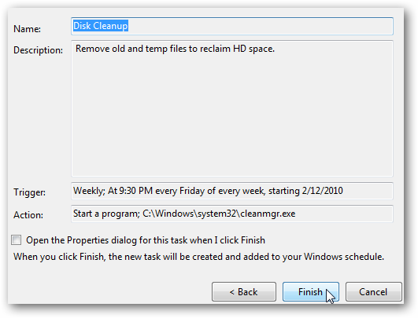Click inside the Description text area
418x318 pixels.
coord(232,108)
